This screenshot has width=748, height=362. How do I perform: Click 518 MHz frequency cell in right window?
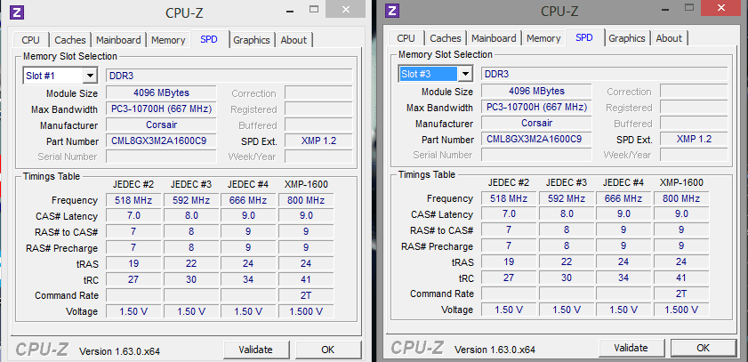pyautogui.click(x=509, y=198)
